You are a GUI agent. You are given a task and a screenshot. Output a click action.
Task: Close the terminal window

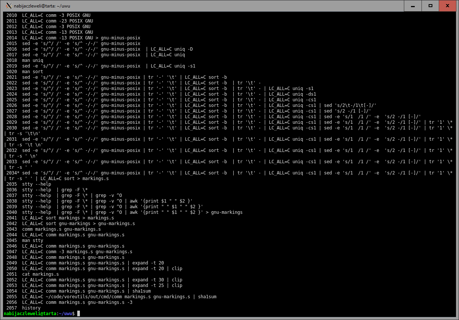pyautogui.click(x=448, y=6)
